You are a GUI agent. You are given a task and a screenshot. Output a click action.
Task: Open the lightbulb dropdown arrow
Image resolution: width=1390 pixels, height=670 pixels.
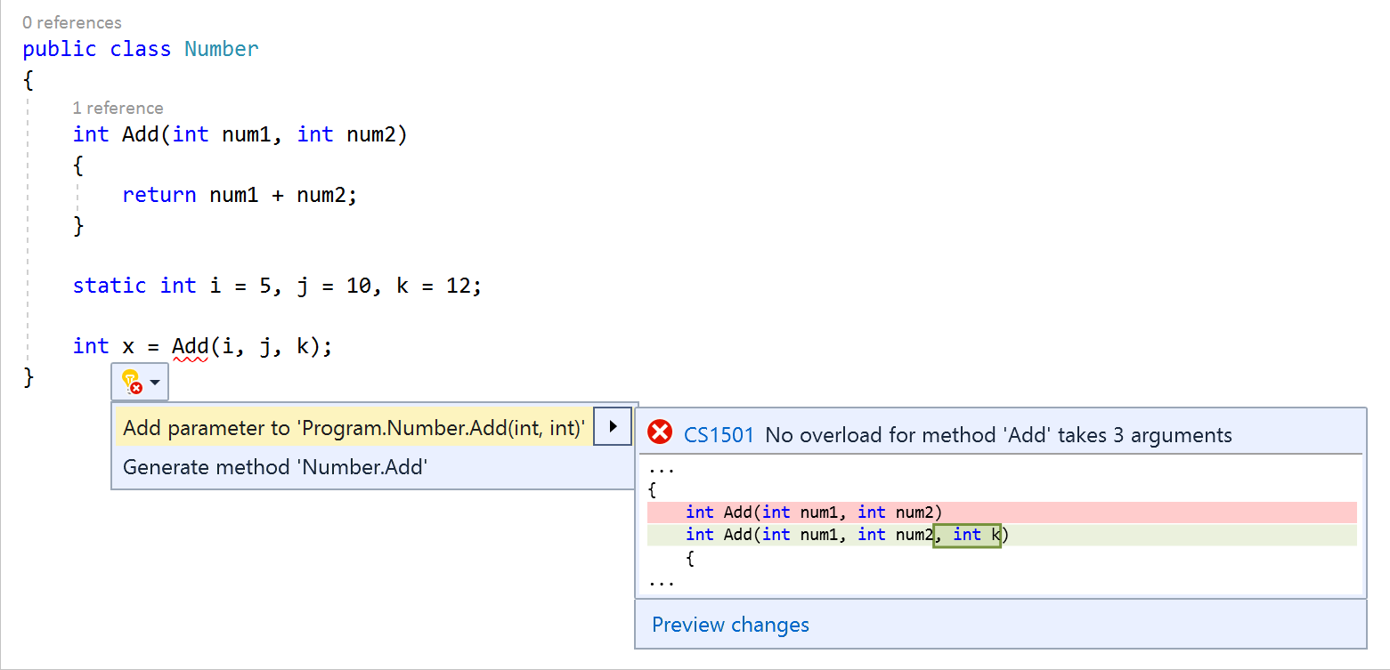153,381
